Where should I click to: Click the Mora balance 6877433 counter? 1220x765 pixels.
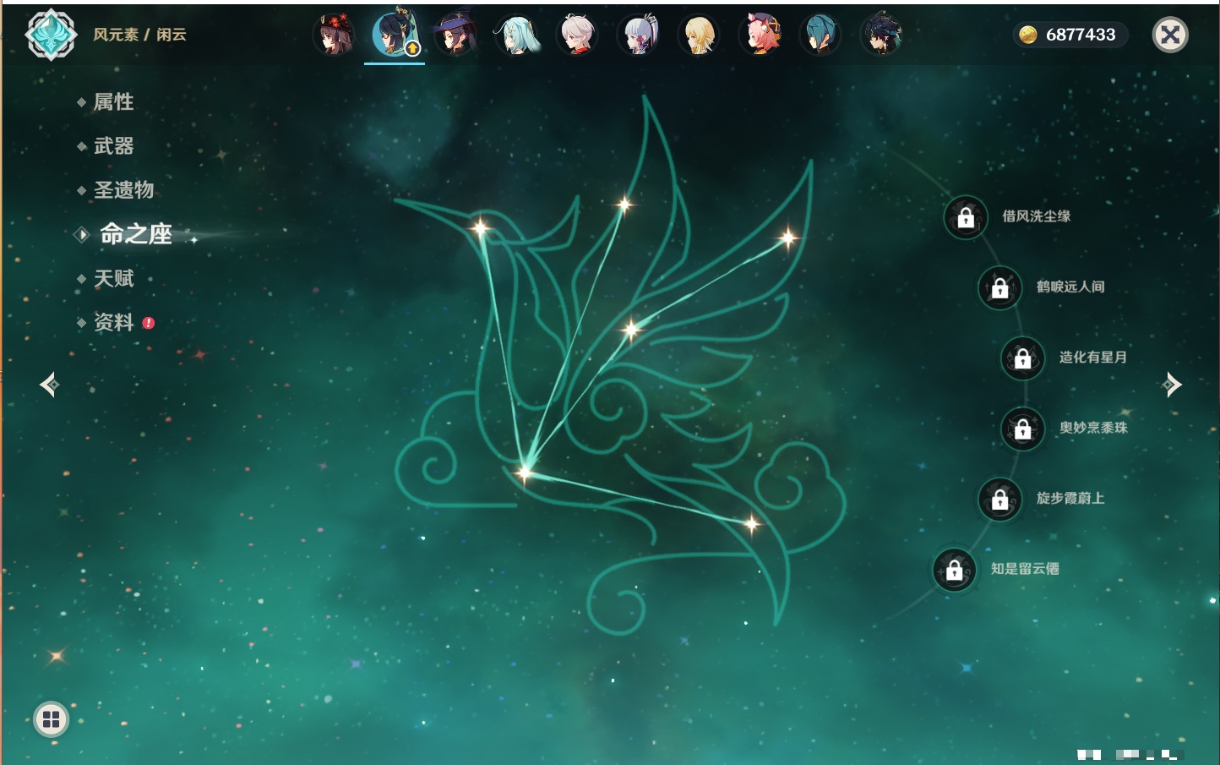[x=1070, y=35]
